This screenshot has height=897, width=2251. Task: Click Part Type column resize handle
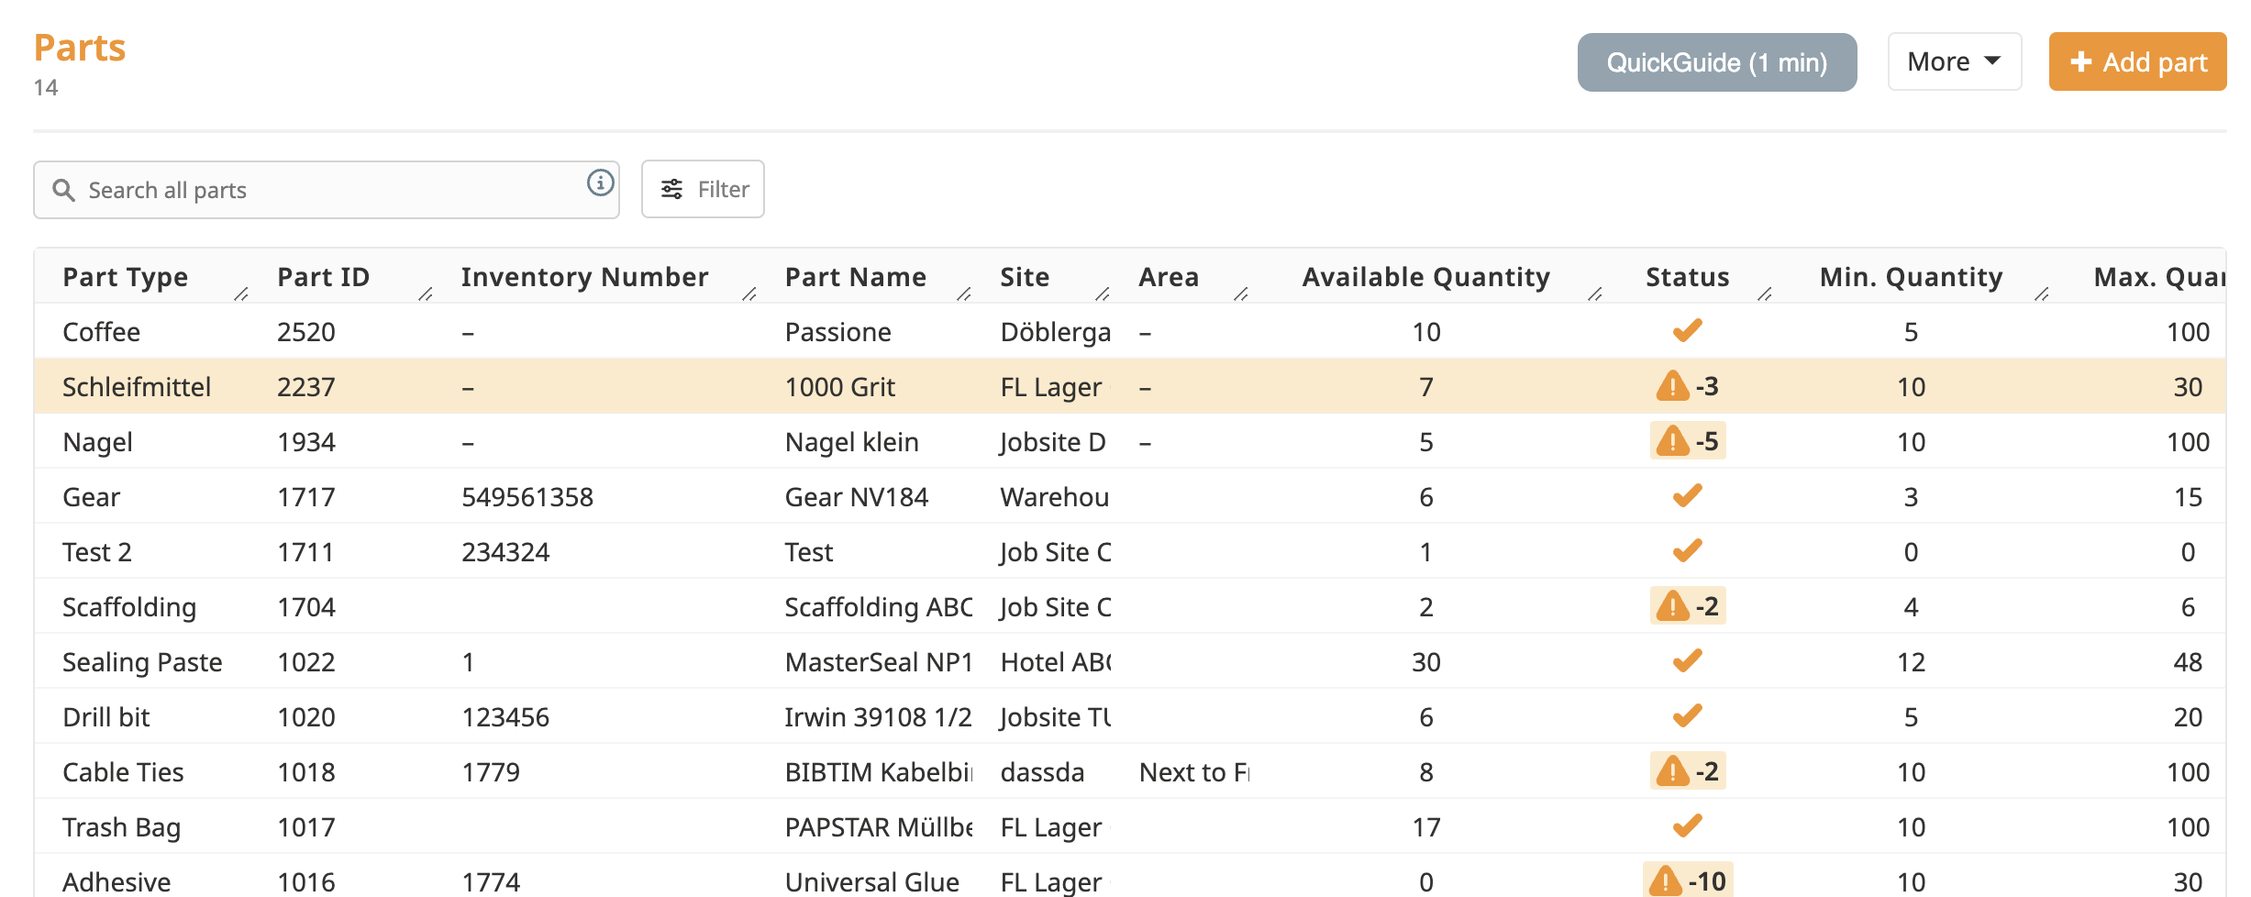pyautogui.click(x=241, y=294)
